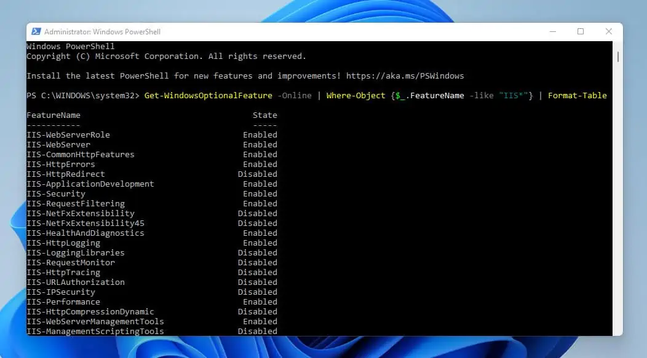Viewport: 647px width, 358px height.
Task: Click the Copyright (C) Microsoft Corporation line
Action: (166, 56)
